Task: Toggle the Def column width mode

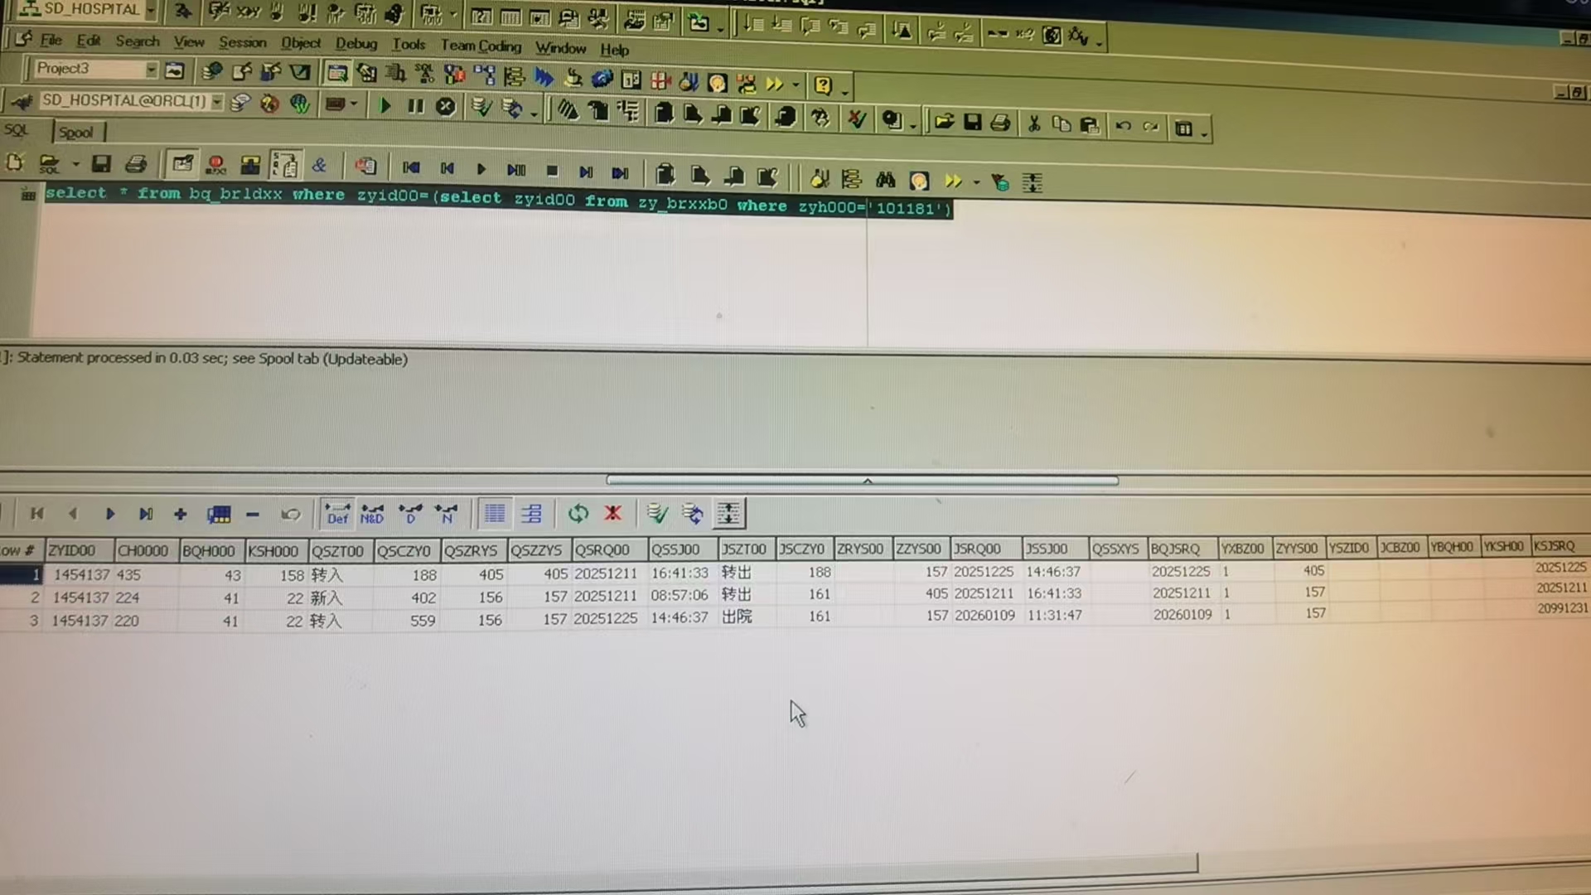Action: coord(337,514)
